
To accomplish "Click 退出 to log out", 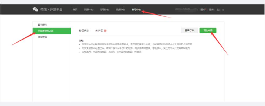I will click(211, 10).
